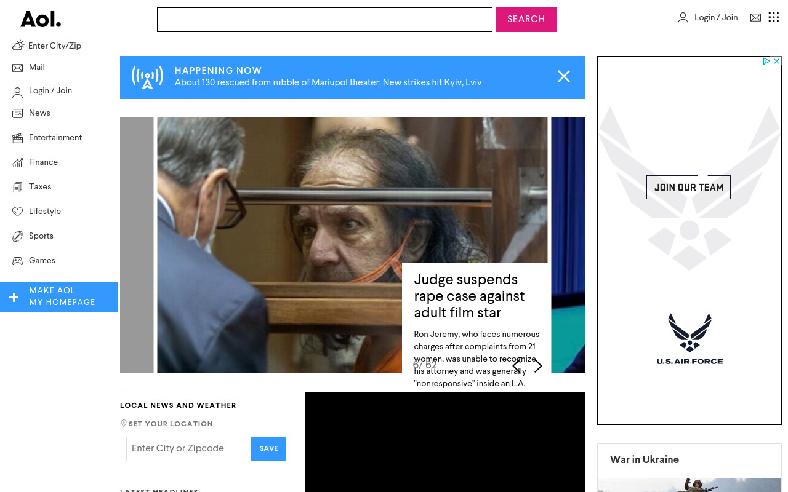Open the Entertainment section
788x492 pixels.
click(55, 137)
